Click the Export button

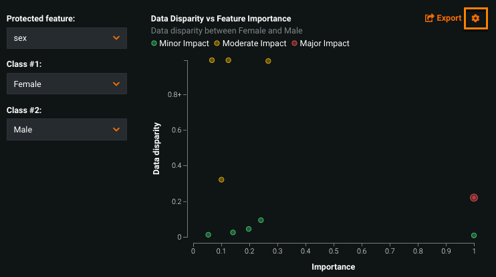pyautogui.click(x=443, y=18)
